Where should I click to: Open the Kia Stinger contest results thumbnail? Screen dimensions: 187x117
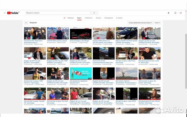pos(81,33)
